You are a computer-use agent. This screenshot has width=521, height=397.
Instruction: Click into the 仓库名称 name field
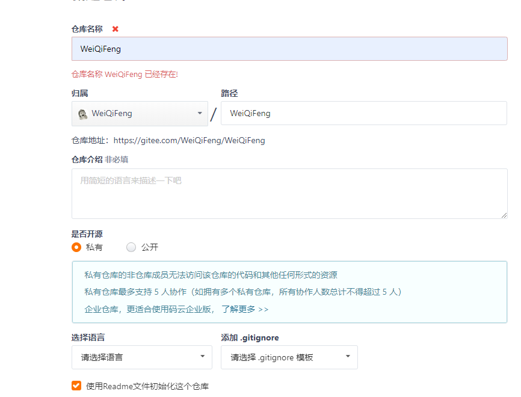(x=289, y=49)
